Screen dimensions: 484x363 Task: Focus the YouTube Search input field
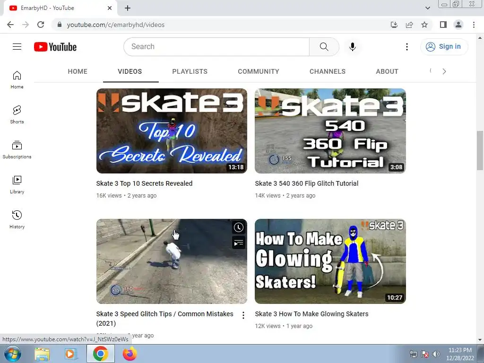pos(216,47)
